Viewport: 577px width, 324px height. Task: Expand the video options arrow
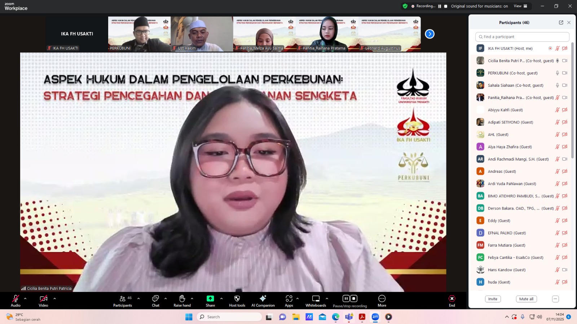(54, 298)
